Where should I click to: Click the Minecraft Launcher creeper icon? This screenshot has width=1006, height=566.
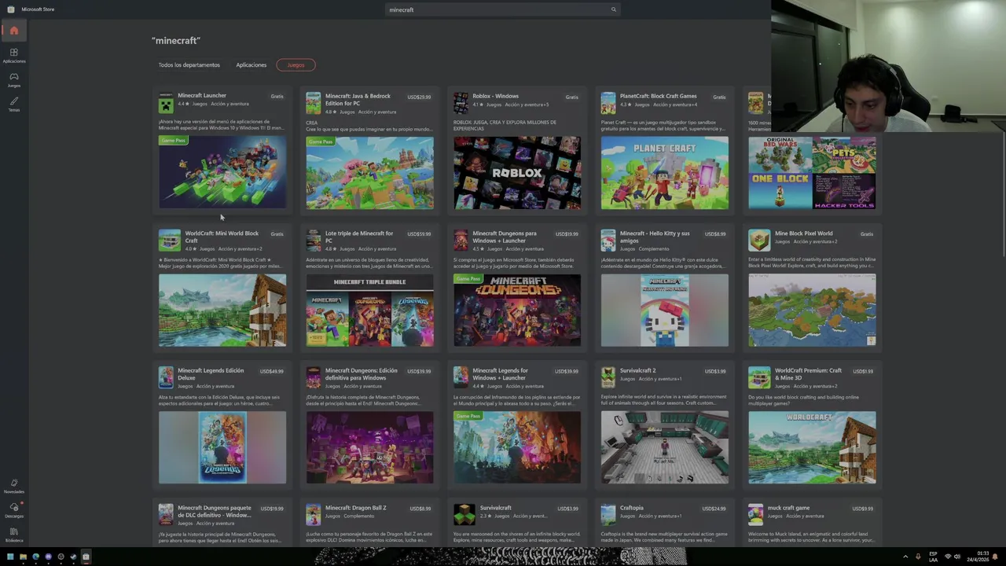(166, 102)
